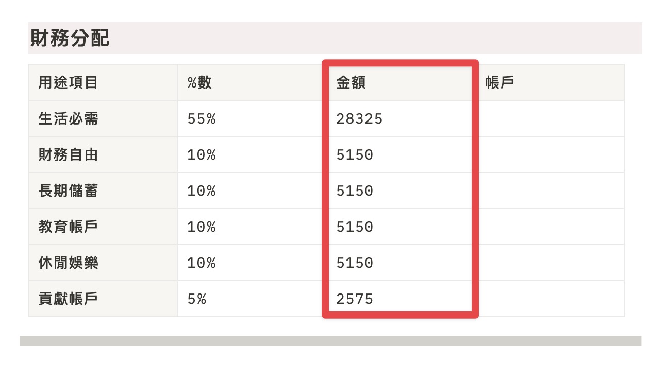
Task: Click the 5150 amount for 教育帳戶
Action: [400, 227]
